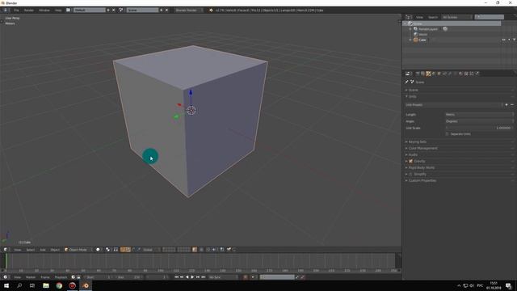Click the End frame field

coord(129,277)
